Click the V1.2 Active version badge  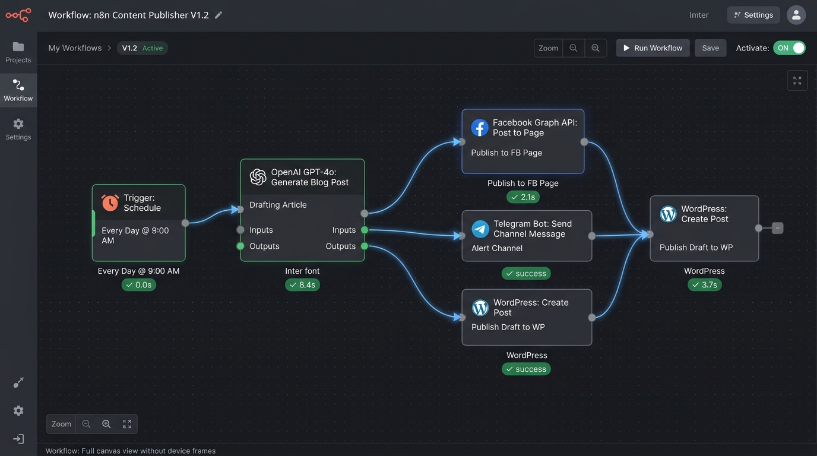(142, 48)
